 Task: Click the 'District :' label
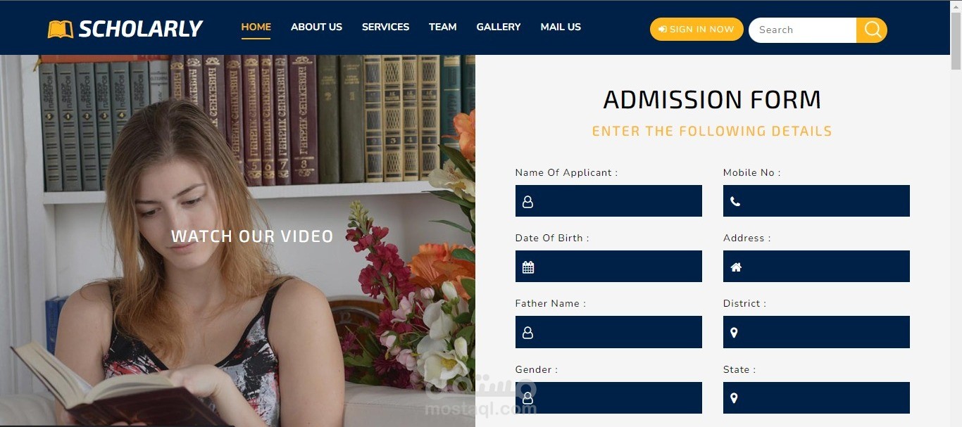point(744,303)
